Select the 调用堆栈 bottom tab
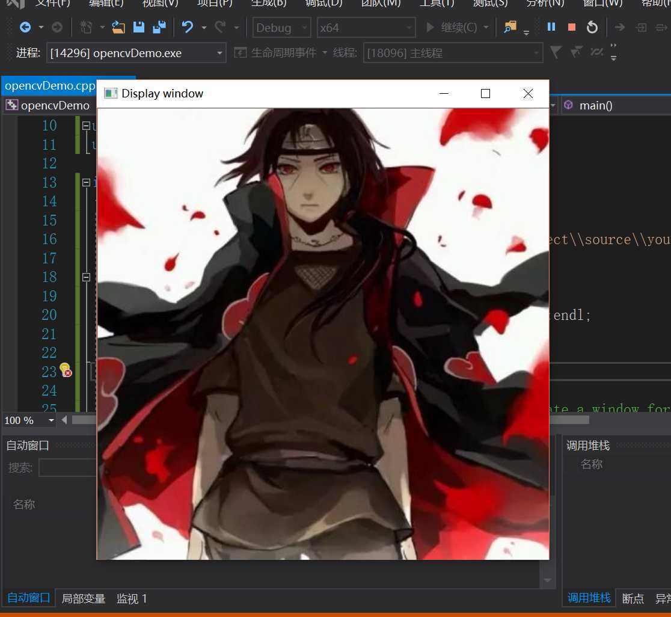The width and height of the screenshot is (671, 617). tap(589, 598)
